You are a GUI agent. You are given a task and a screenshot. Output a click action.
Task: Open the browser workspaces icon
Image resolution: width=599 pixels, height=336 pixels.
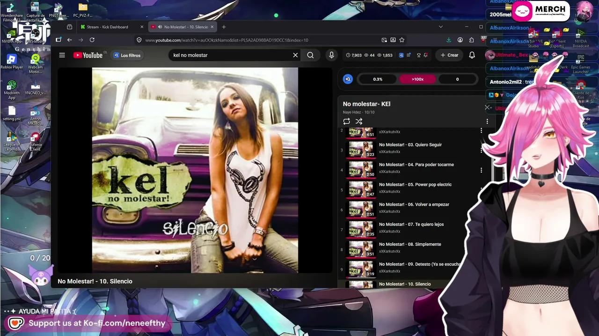click(x=69, y=27)
